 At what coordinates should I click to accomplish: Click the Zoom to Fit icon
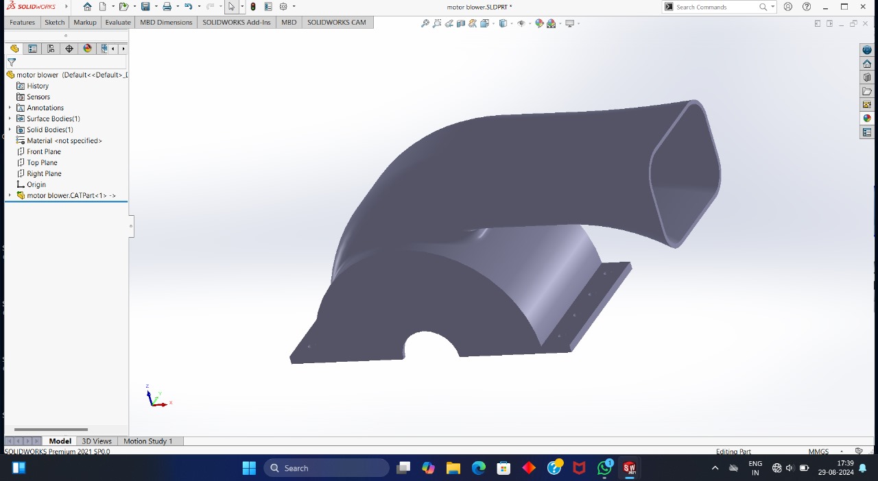coord(425,23)
